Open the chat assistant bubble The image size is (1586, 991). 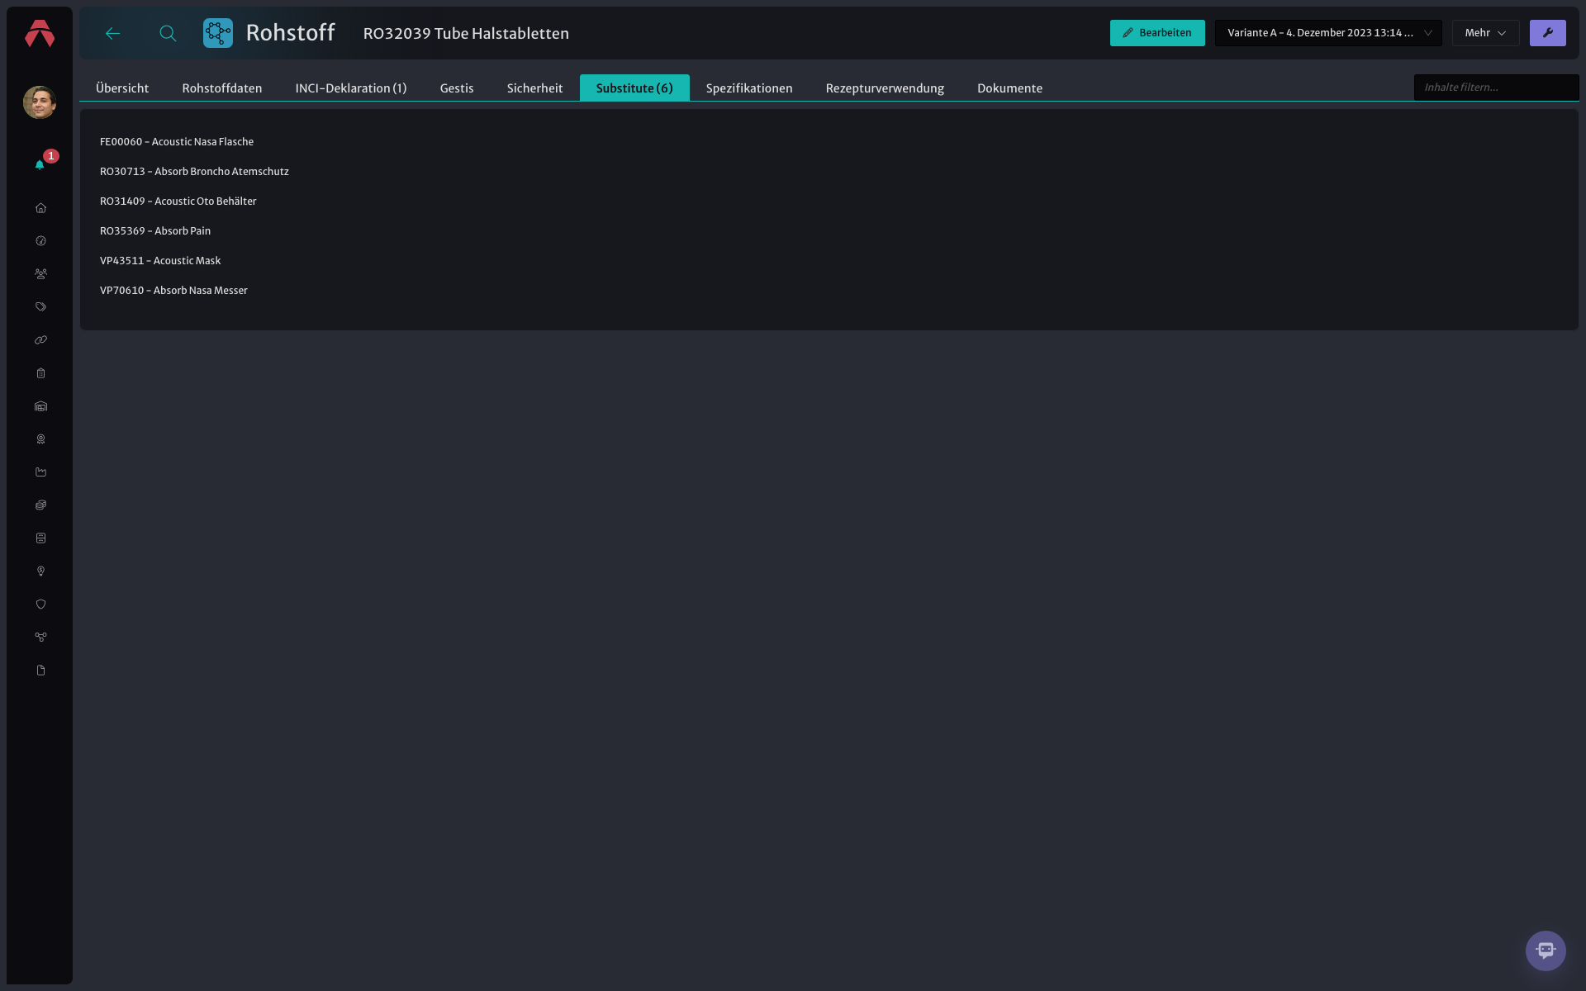click(x=1546, y=951)
